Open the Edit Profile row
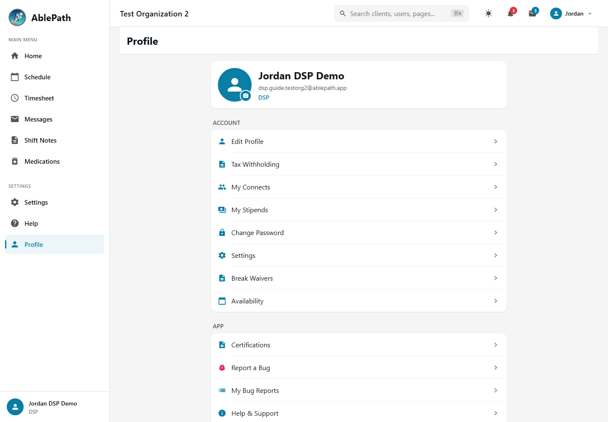 [x=359, y=141]
